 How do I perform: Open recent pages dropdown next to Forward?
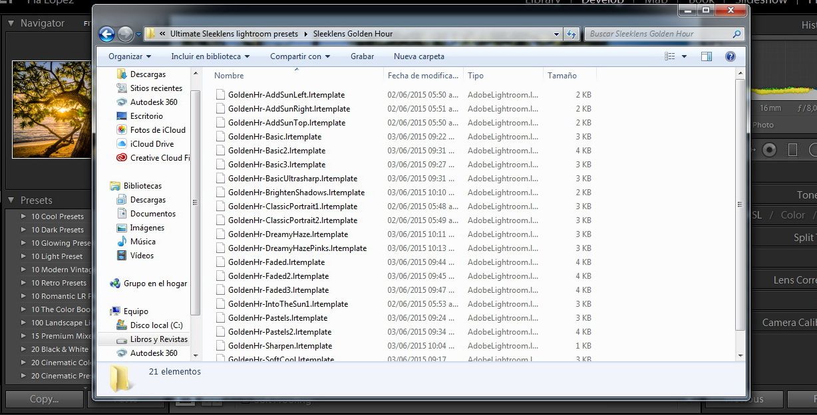point(138,34)
